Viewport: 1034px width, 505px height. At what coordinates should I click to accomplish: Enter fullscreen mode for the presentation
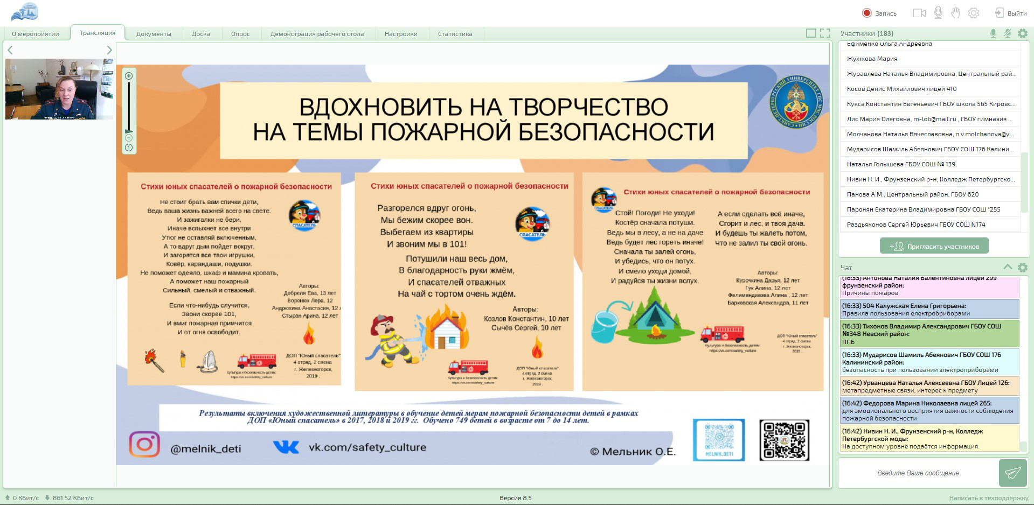click(x=825, y=33)
